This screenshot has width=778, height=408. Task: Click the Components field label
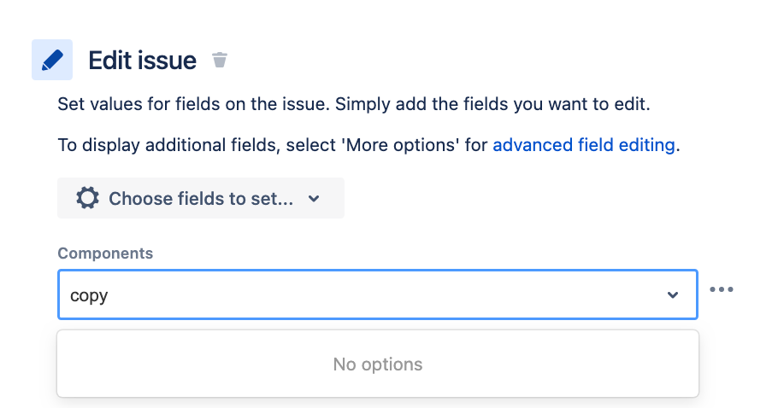coord(105,253)
